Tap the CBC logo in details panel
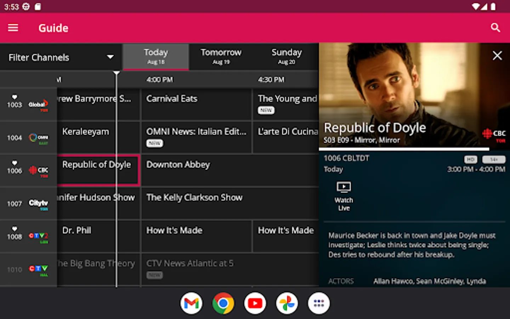 point(494,135)
